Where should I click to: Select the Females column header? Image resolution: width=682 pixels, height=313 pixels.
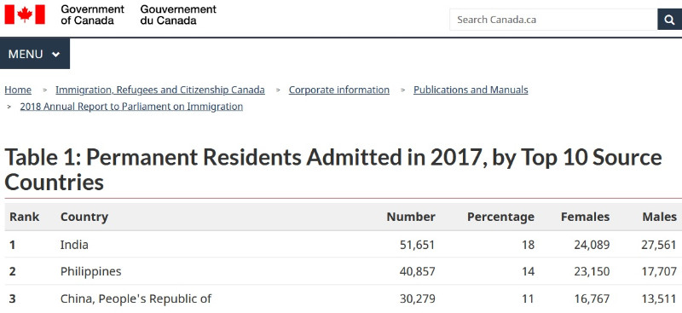point(586,217)
